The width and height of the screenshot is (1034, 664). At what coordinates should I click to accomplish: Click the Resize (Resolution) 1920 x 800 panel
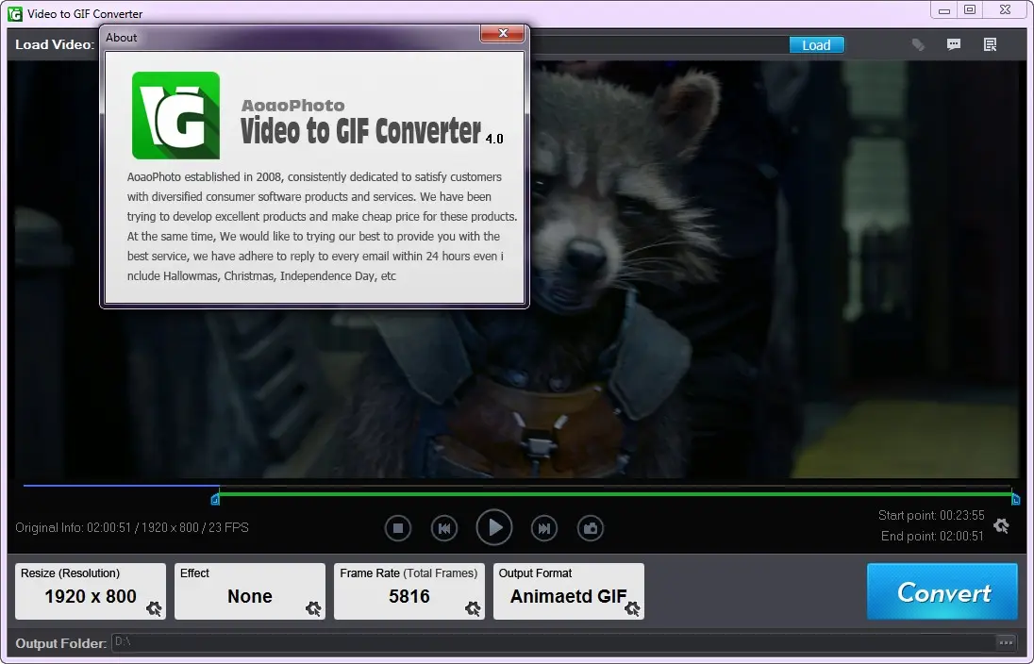click(x=91, y=590)
